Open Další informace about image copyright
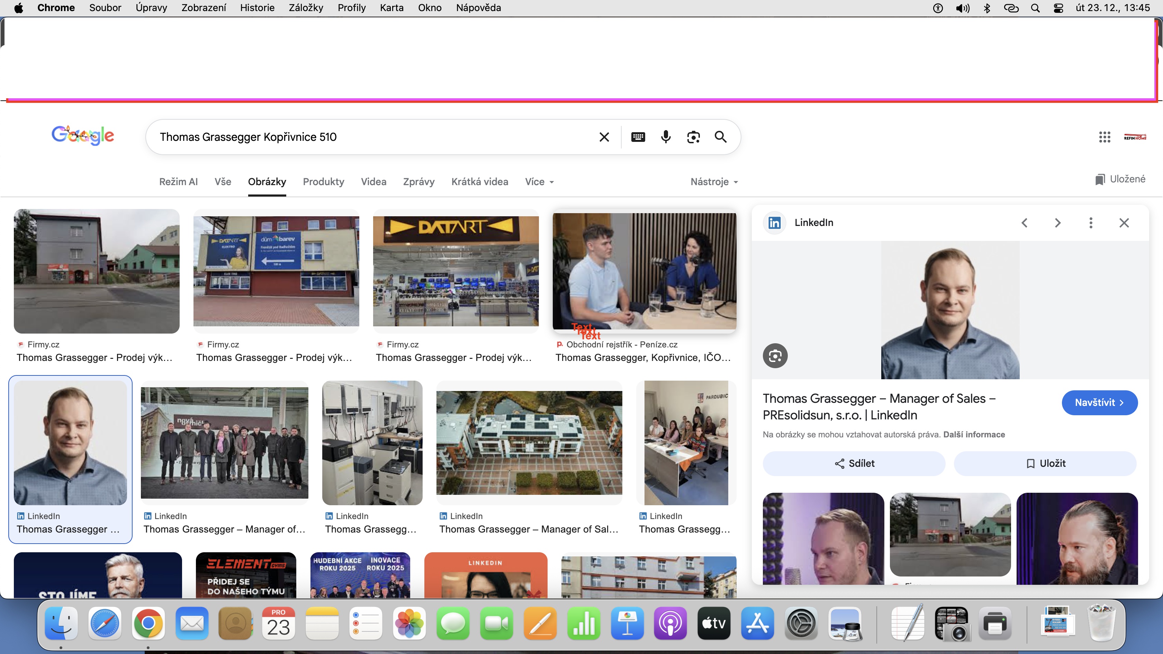The height and width of the screenshot is (654, 1163). (974, 435)
